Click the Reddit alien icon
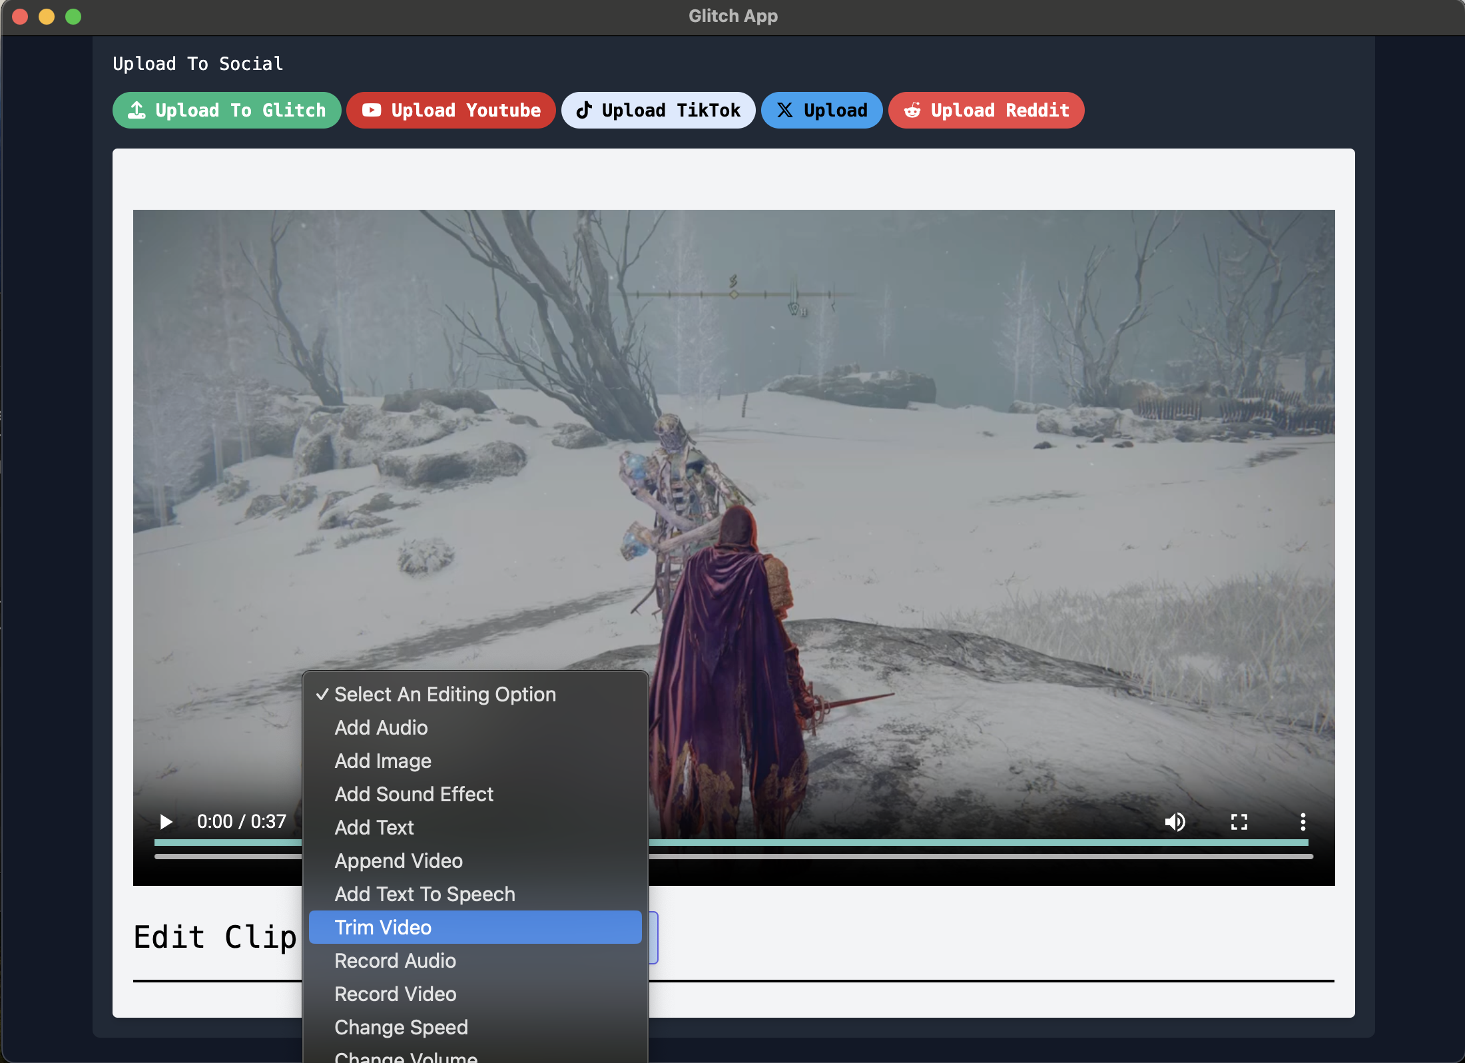 912,110
